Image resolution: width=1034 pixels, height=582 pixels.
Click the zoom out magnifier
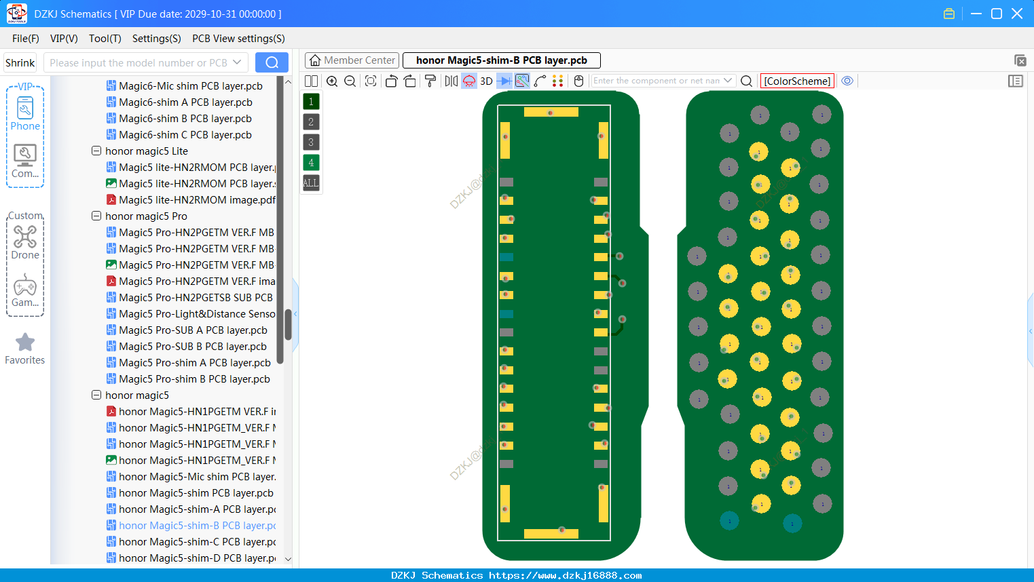click(350, 81)
